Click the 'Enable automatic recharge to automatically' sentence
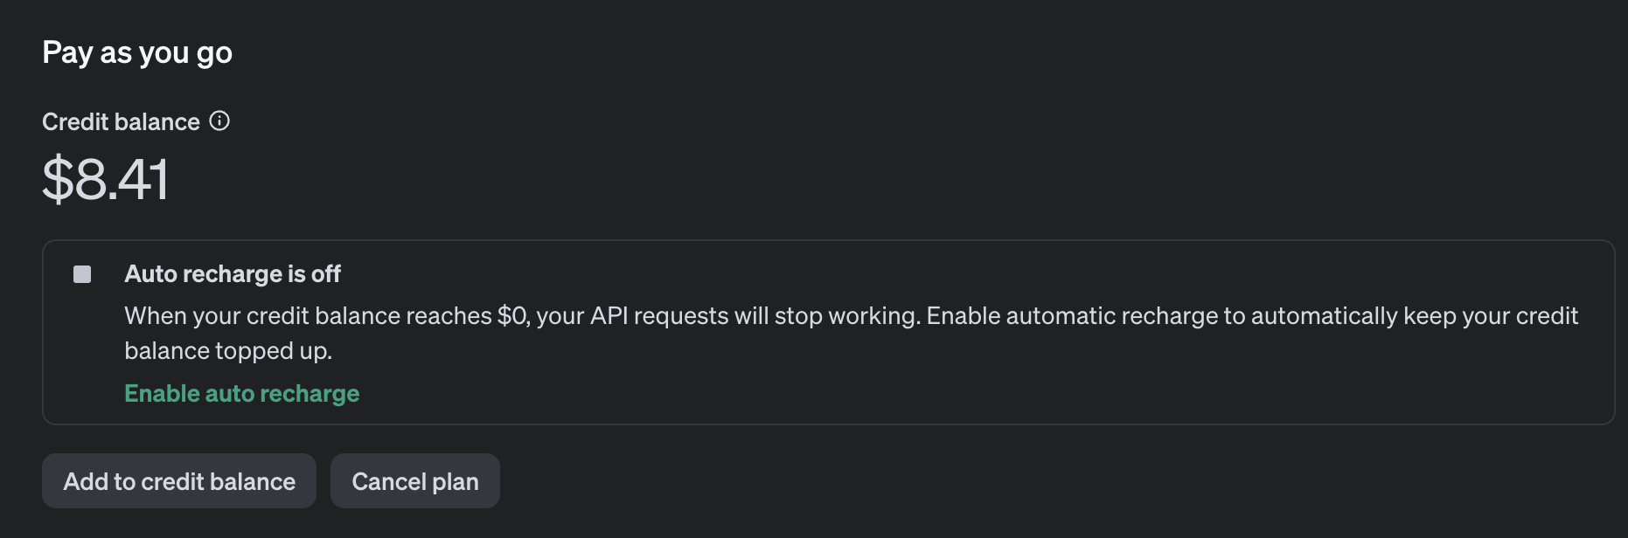Image resolution: width=1628 pixels, height=538 pixels. pyautogui.click(x=1162, y=315)
